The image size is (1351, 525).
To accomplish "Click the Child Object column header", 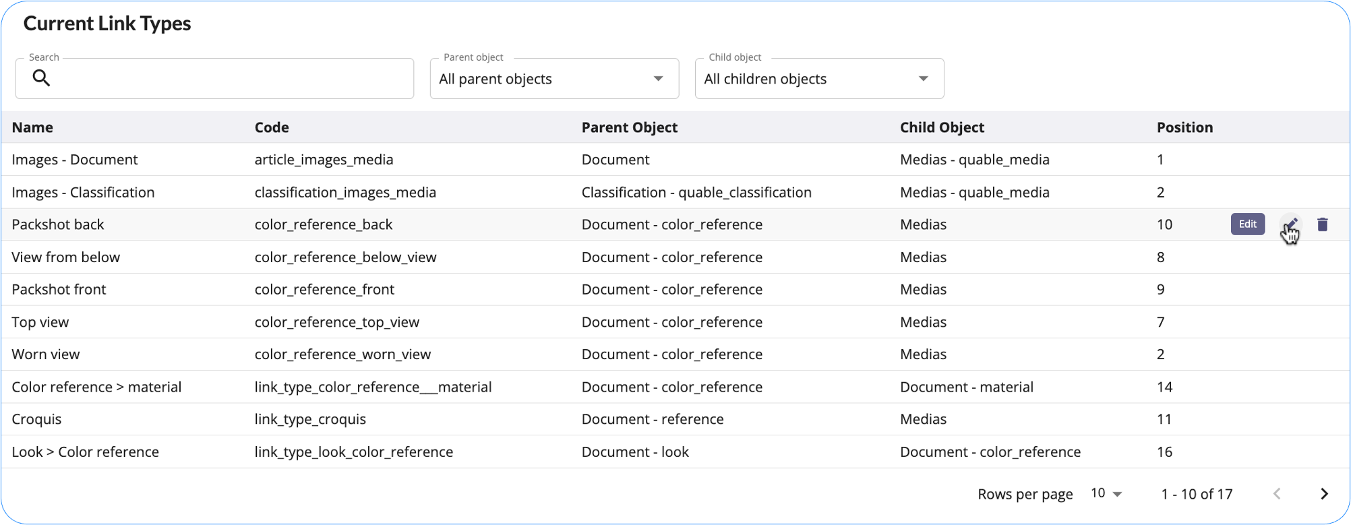I will [x=942, y=127].
